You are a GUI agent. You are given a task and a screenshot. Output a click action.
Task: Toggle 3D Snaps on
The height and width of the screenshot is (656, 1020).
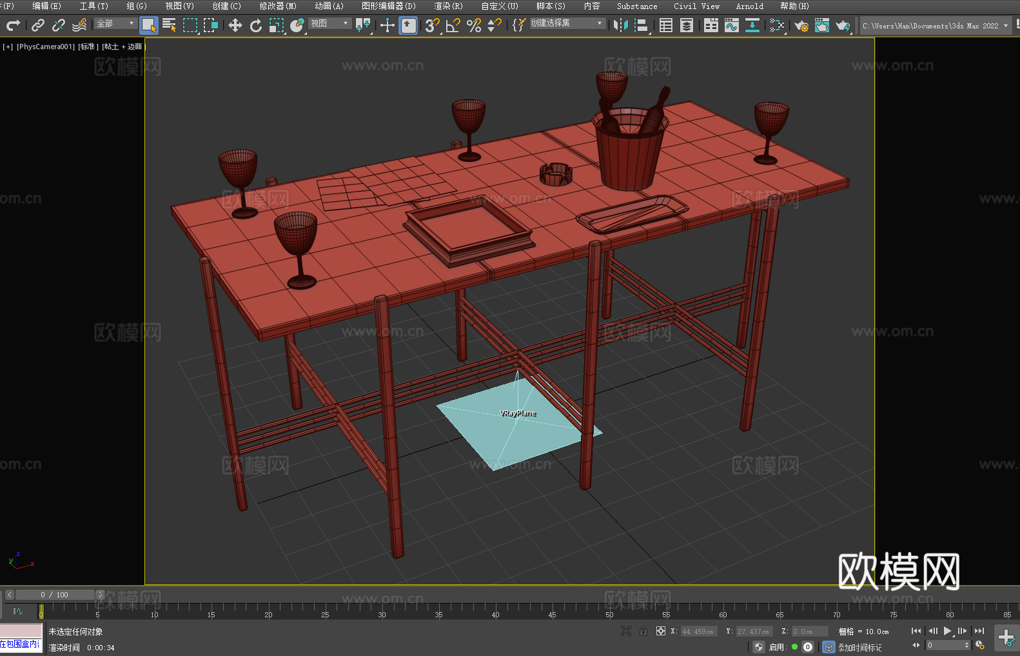pos(433,25)
